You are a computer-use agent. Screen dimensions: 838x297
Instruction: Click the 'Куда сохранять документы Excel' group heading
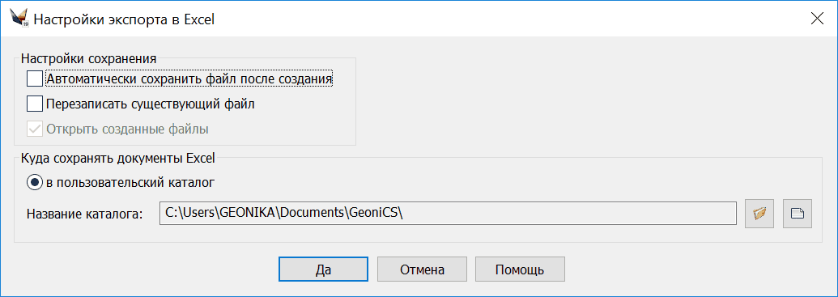coord(117,158)
